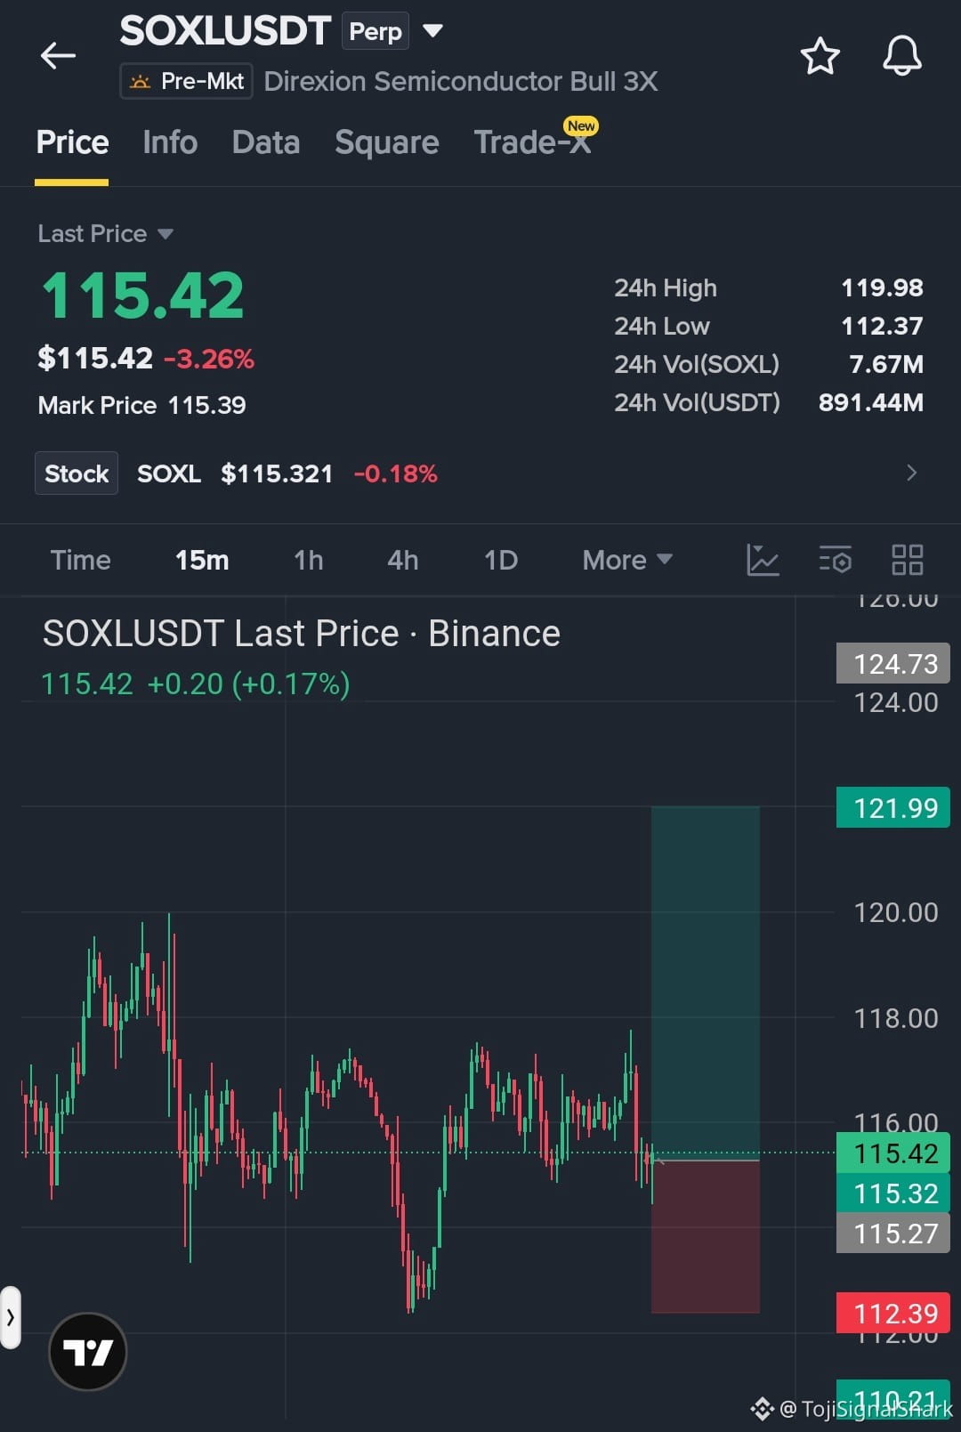Viewport: 961px width, 1432px height.
Task: Open price alerts via bell icon
Action: (901, 56)
